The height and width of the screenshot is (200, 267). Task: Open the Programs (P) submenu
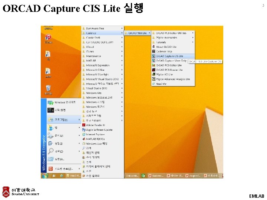click(x=64, y=120)
